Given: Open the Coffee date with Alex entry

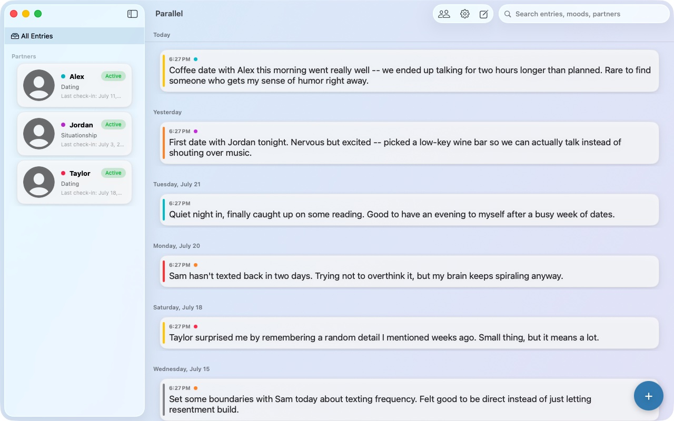Looking at the screenshot, I should click(409, 71).
